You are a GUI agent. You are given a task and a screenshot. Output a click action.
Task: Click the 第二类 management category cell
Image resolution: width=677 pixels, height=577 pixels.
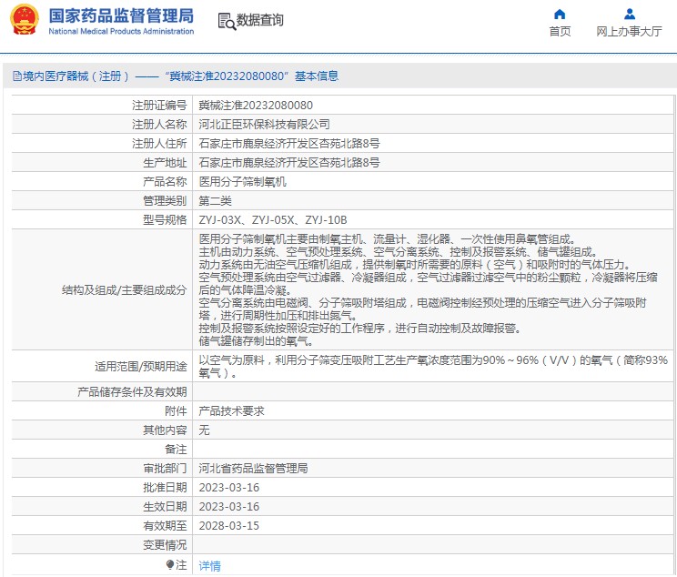coord(215,200)
